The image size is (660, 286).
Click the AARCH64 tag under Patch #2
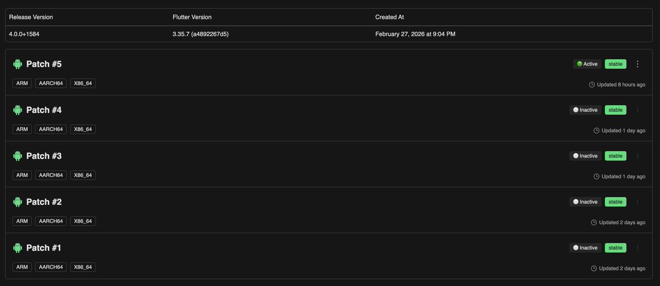pyautogui.click(x=51, y=221)
